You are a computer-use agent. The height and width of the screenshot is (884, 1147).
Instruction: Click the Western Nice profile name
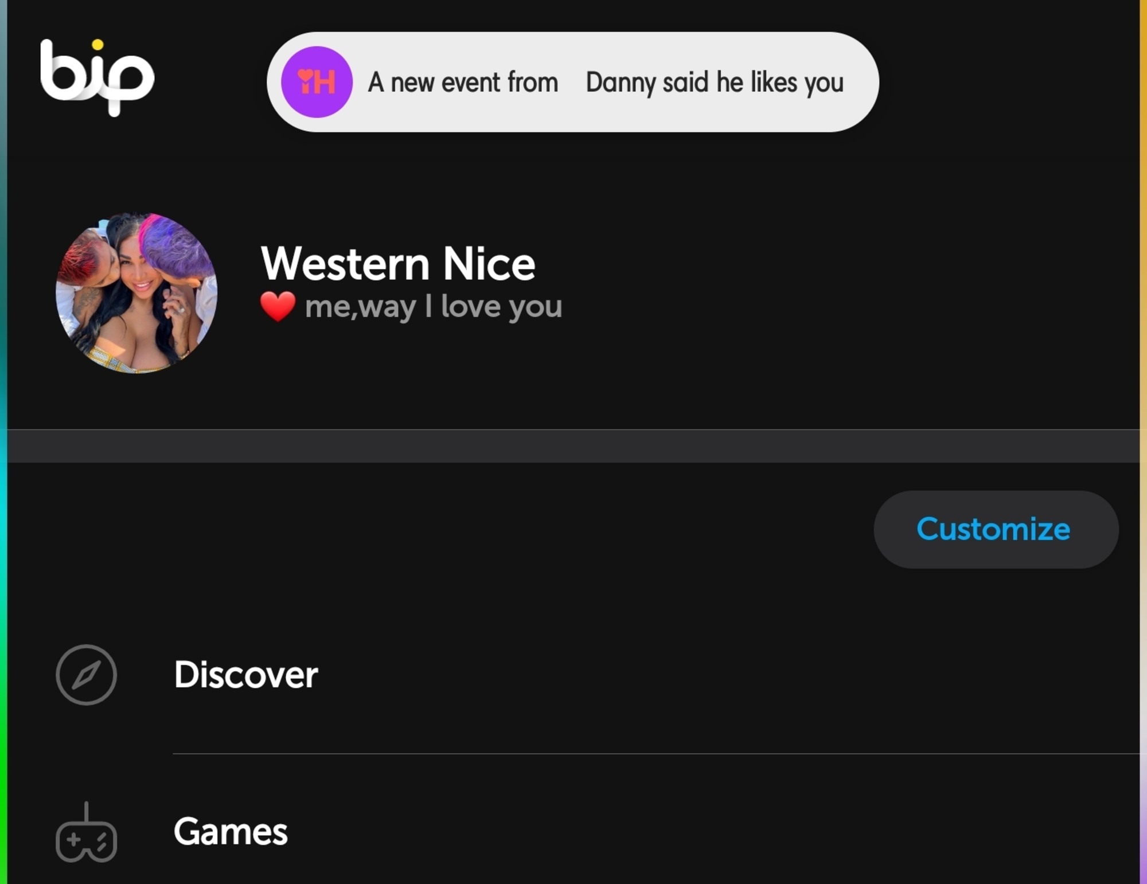pyautogui.click(x=398, y=264)
